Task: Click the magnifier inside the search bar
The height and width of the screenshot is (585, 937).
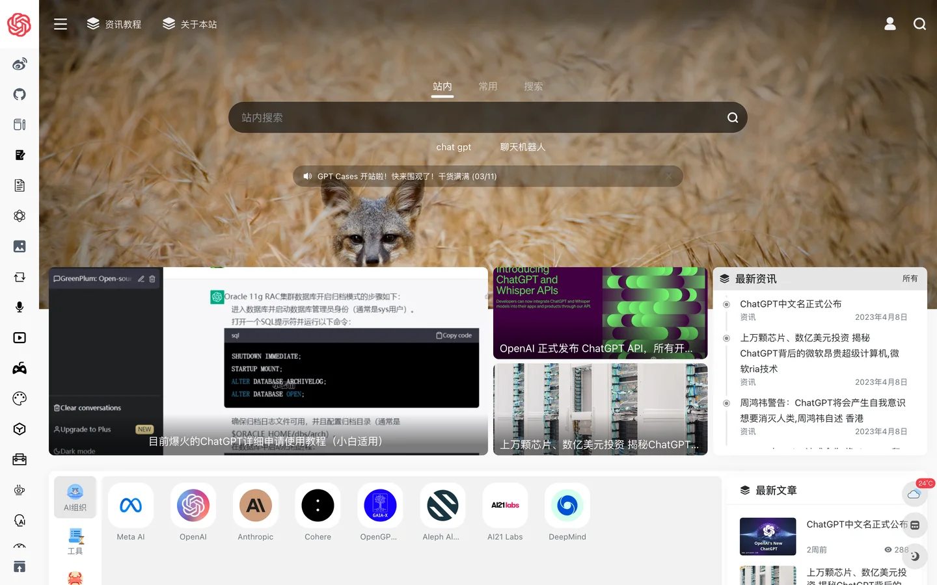Action: (733, 118)
